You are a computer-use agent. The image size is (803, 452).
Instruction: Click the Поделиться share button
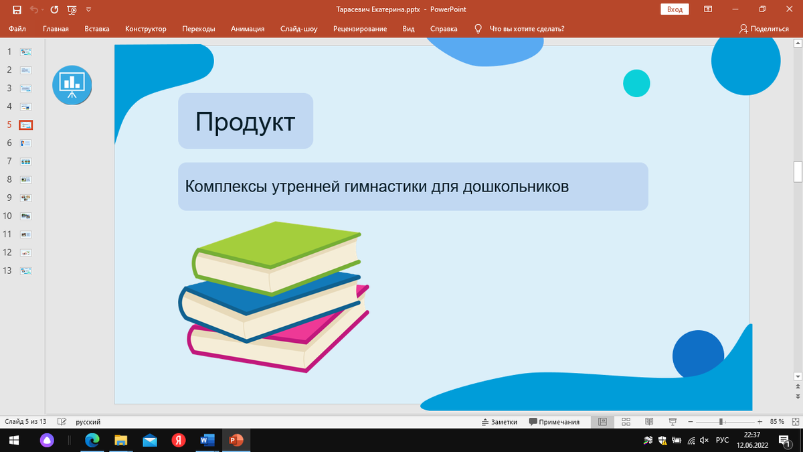click(764, 29)
